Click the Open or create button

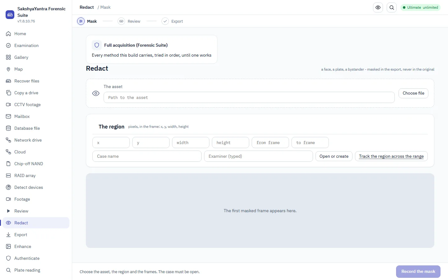[x=334, y=156]
